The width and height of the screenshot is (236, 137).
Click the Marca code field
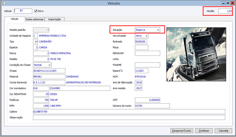click(x=41, y=53)
